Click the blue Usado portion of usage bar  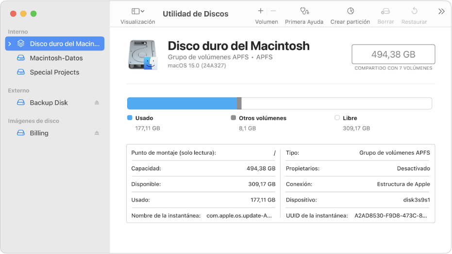(182, 103)
